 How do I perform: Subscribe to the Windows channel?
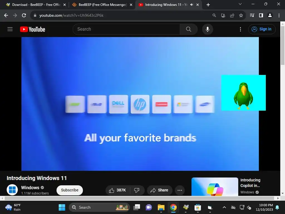coord(70,190)
